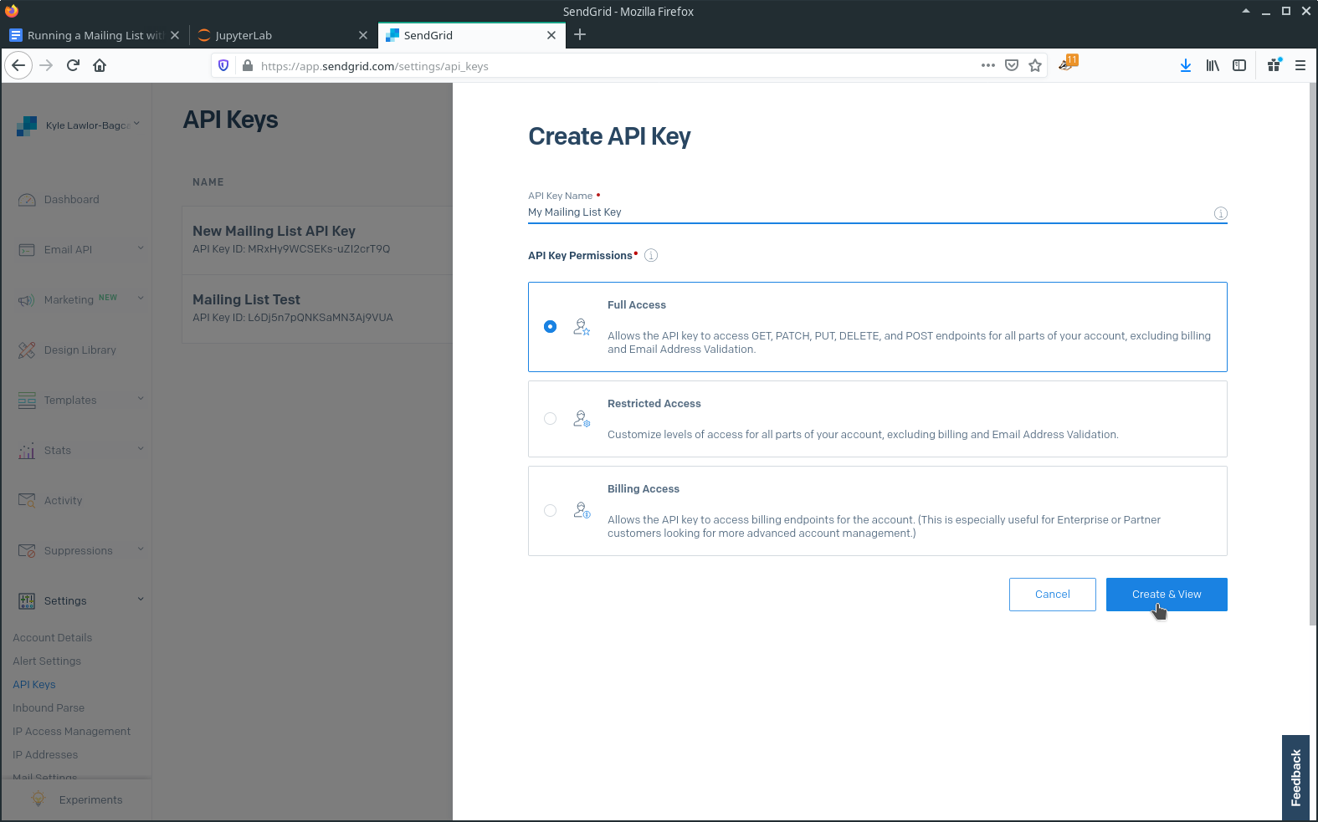Toggle the sidebar view icon
The height and width of the screenshot is (822, 1318).
point(1239,65)
